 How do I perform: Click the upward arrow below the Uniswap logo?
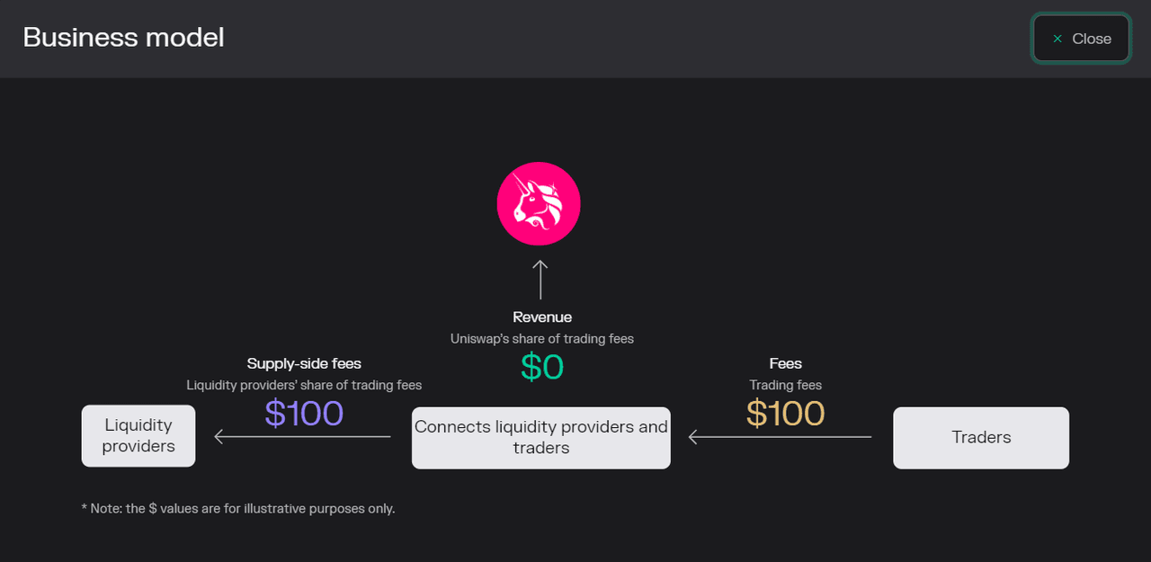pos(540,280)
